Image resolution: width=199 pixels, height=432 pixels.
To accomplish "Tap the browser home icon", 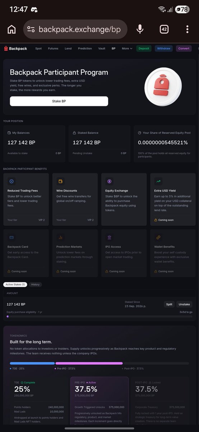I will (11, 29).
